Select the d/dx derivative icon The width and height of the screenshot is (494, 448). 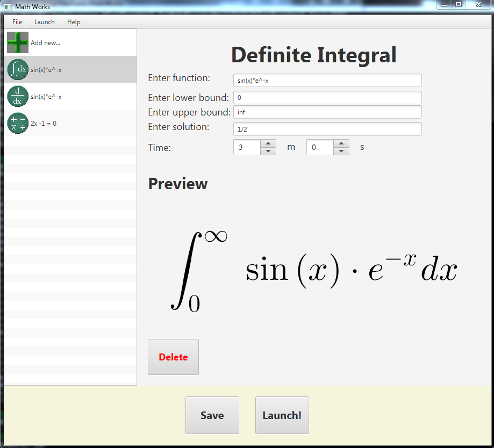(18, 96)
